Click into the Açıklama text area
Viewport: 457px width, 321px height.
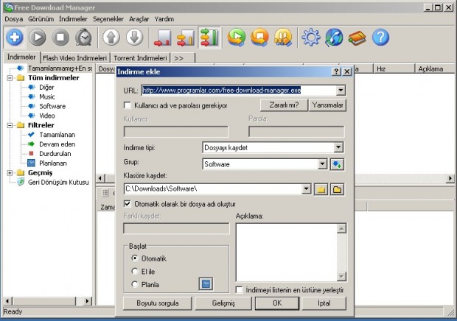tap(286, 253)
